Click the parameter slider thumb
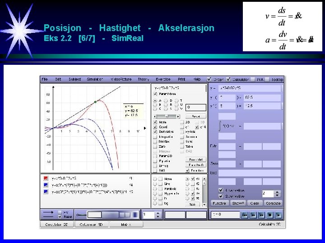The width and height of the screenshot is (325, 243). click(167, 117)
